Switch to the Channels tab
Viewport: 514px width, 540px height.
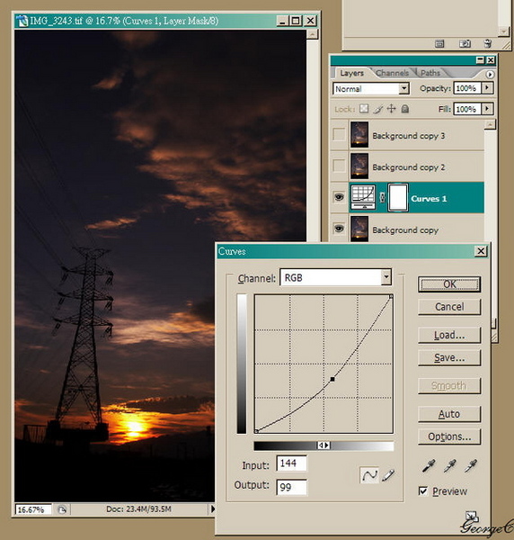(x=393, y=73)
